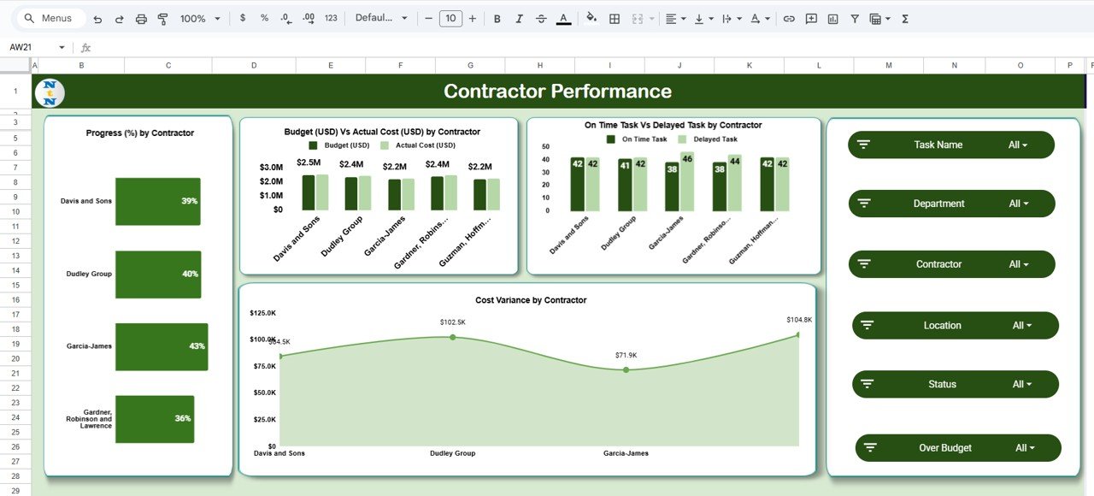1094x496 pixels.
Task: Insert a link using the link icon
Action: click(789, 18)
